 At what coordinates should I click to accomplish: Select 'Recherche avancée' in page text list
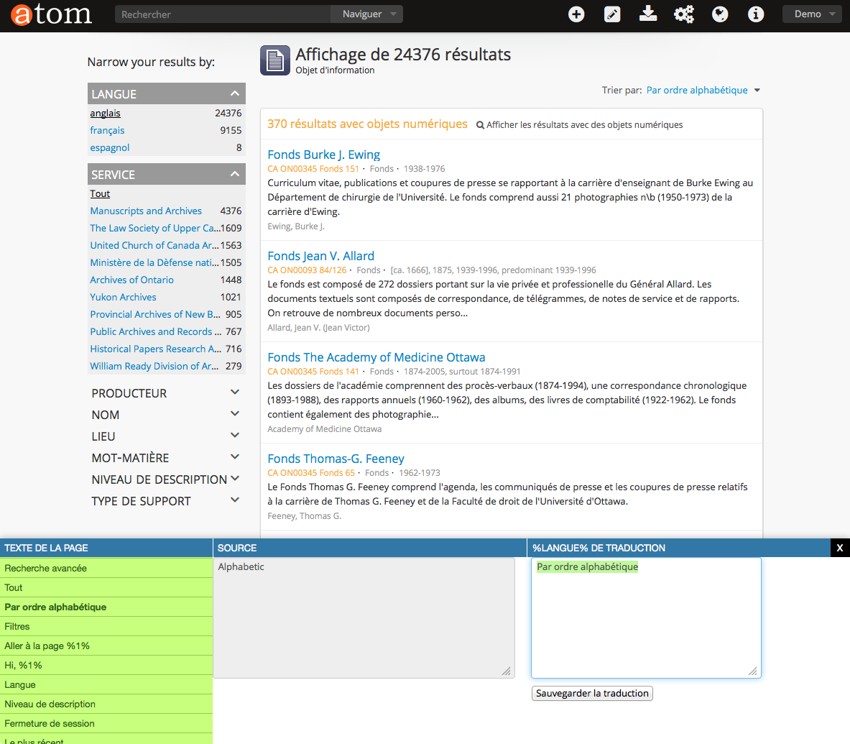pyautogui.click(x=46, y=569)
